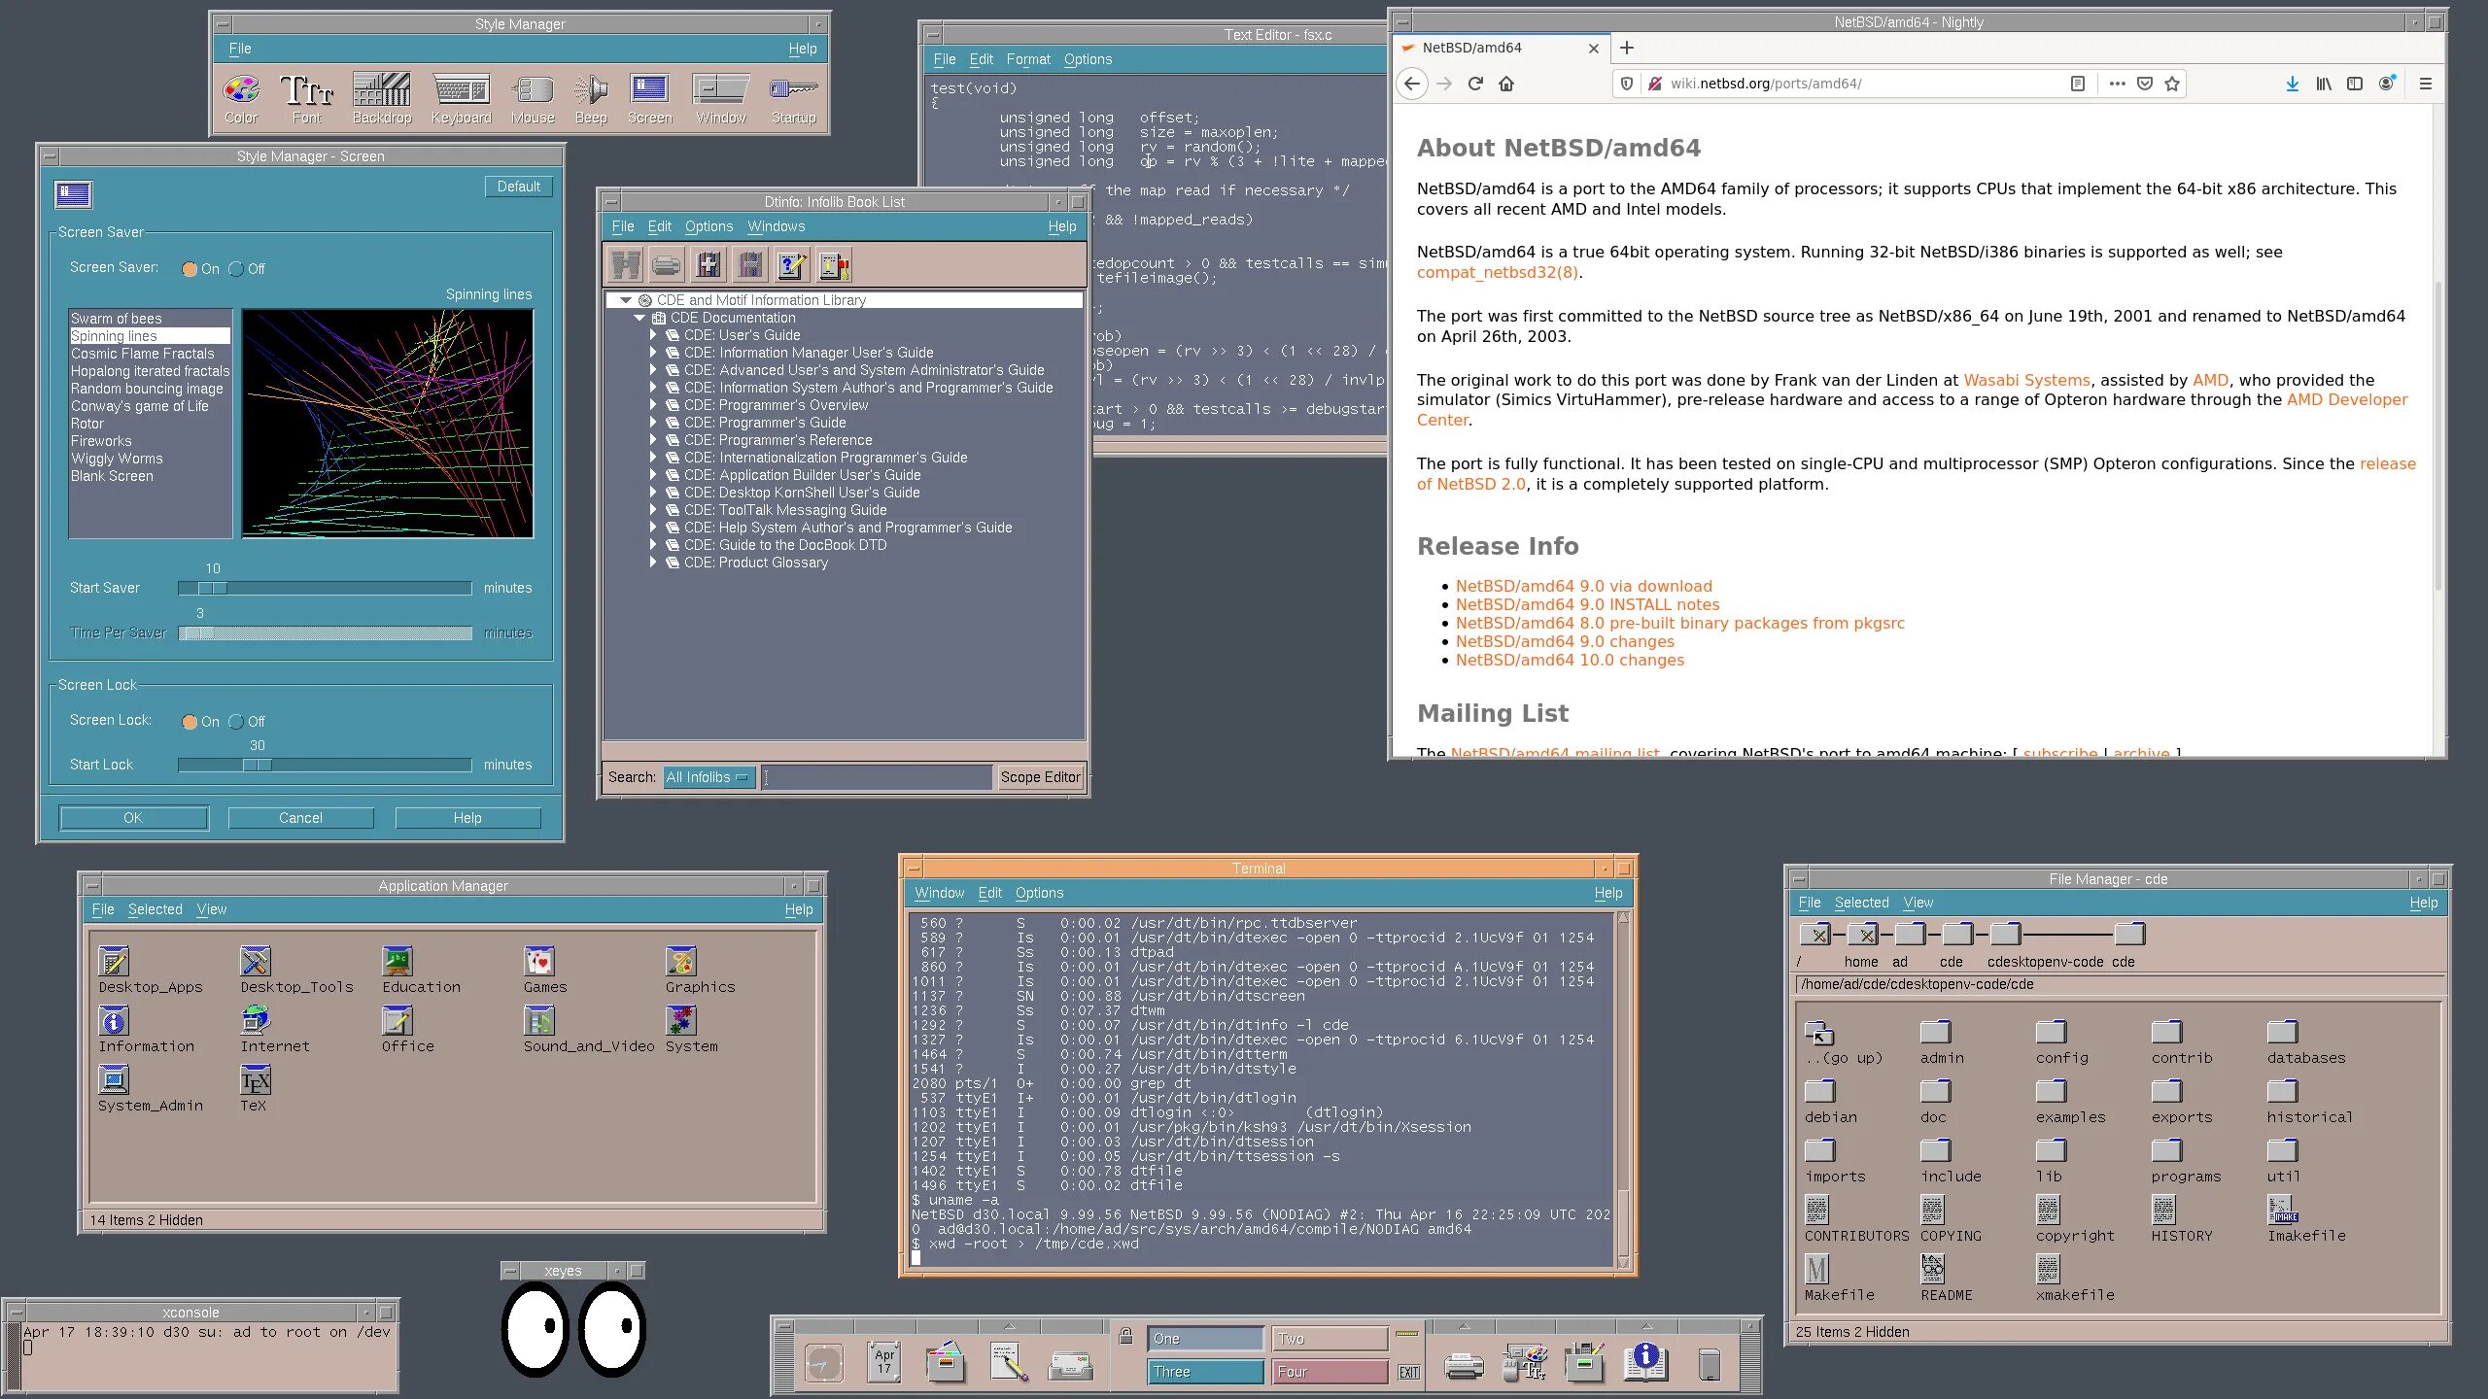2488x1399 pixels.
Task: Open System_Admin group in Application Manager
Action: [151, 1089]
